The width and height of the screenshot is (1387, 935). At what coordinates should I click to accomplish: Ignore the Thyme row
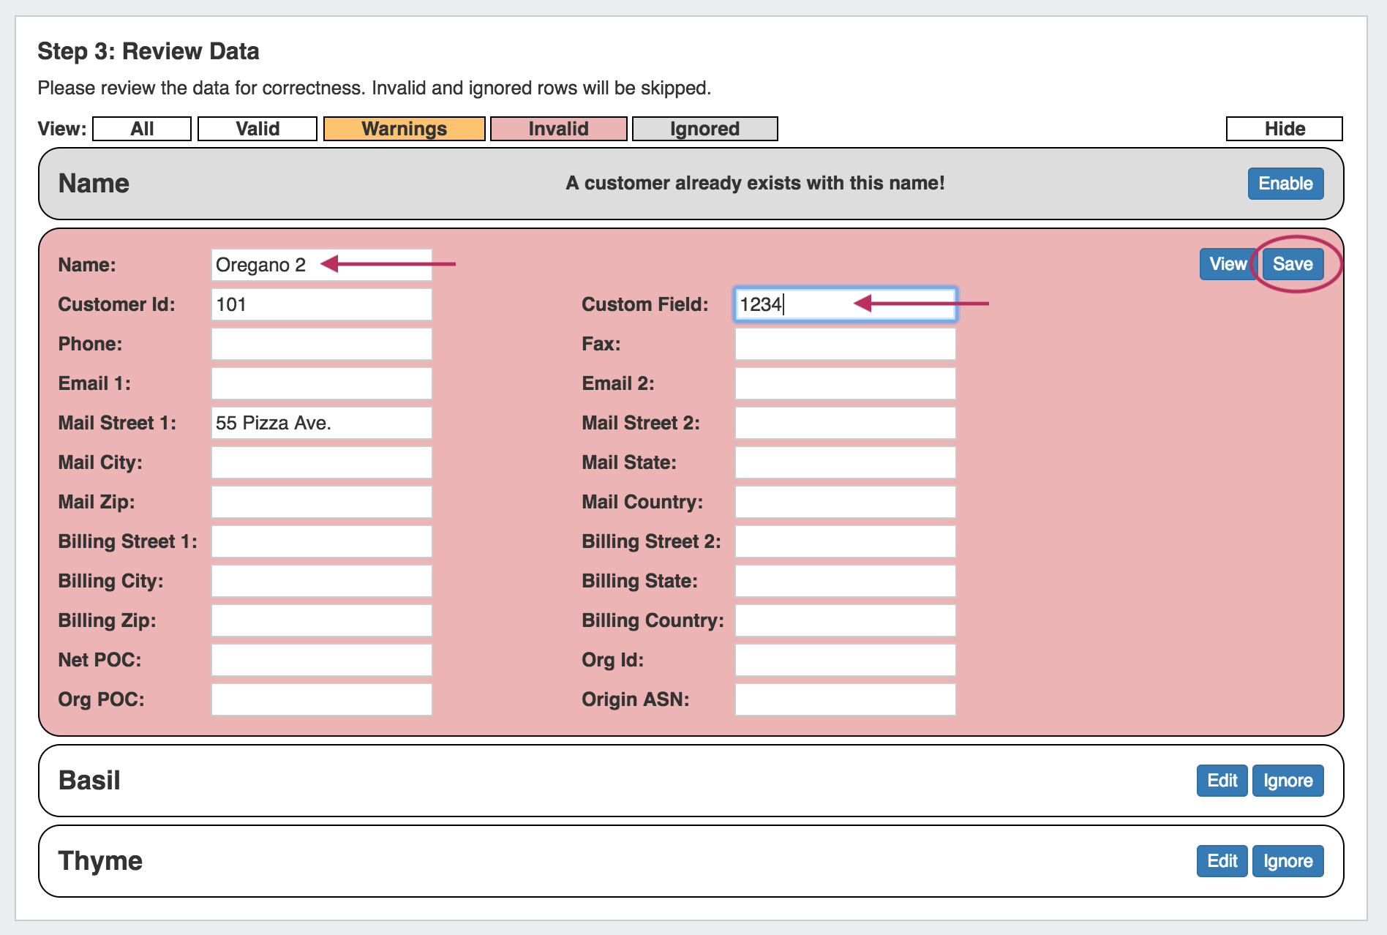click(1288, 861)
